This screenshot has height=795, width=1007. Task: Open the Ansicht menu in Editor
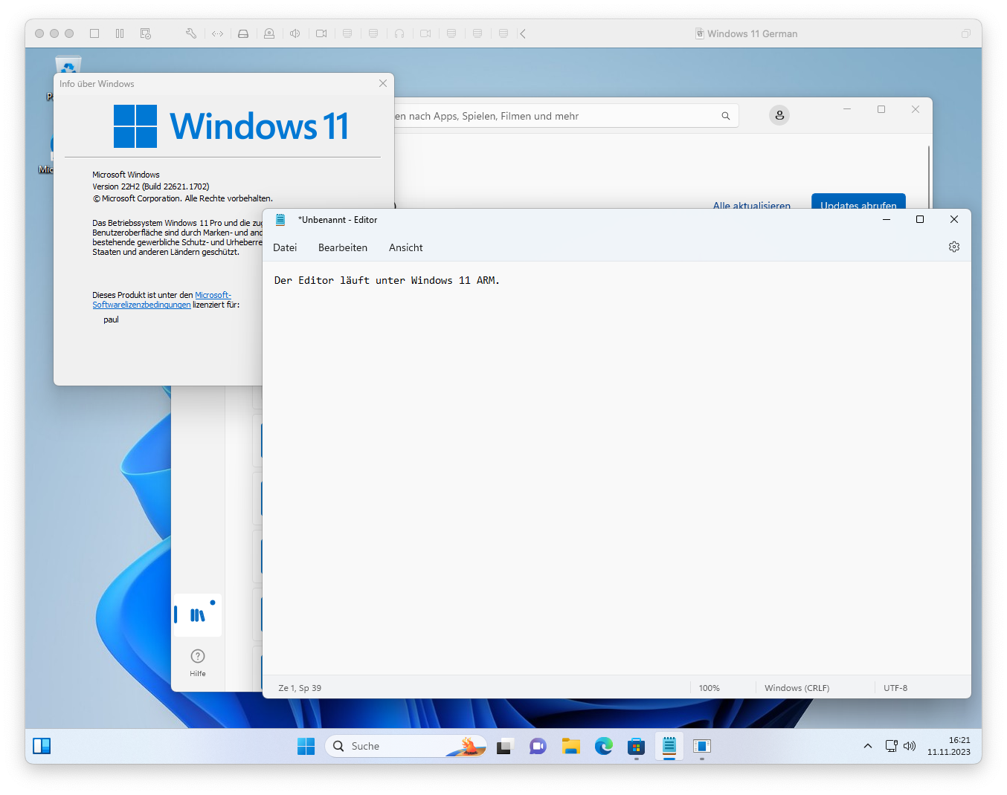(x=406, y=247)
